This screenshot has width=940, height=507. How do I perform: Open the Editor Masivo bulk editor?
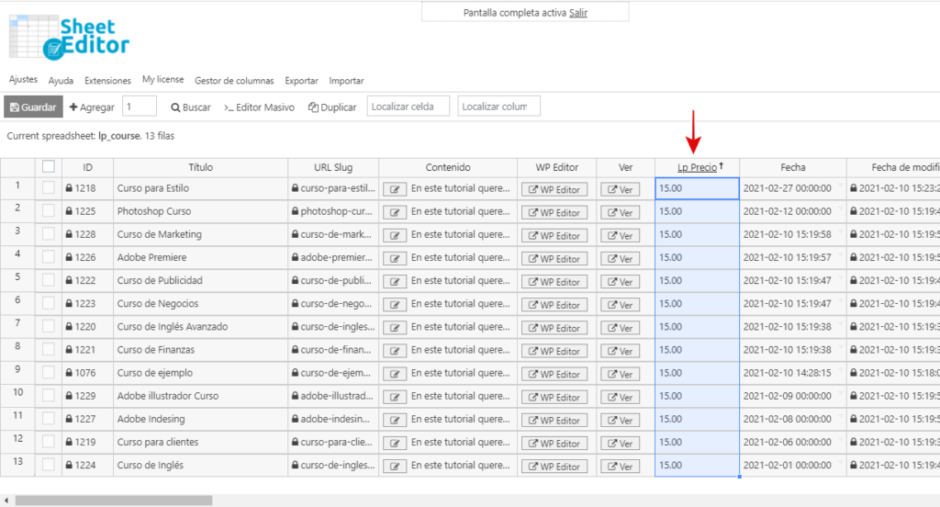[x=260, y=107]
